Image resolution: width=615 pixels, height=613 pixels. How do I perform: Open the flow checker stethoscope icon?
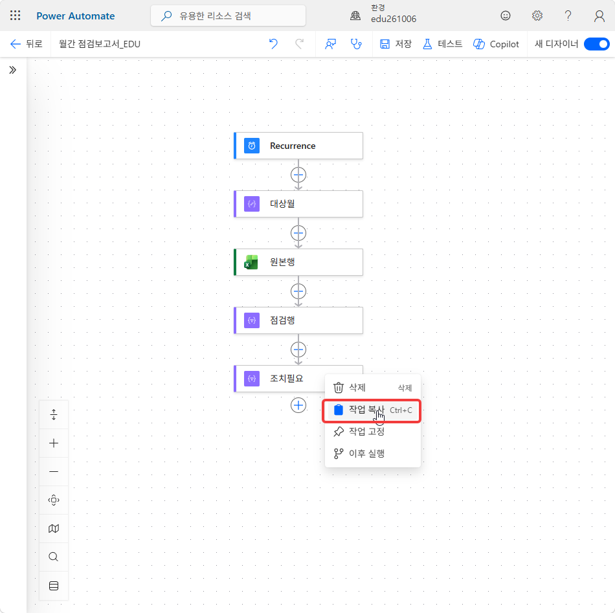coord(356,44)
